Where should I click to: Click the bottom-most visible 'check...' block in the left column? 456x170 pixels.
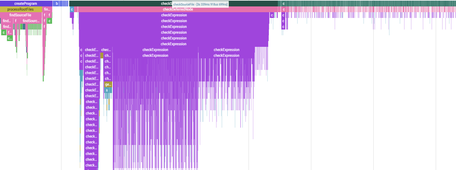(91, 165)
